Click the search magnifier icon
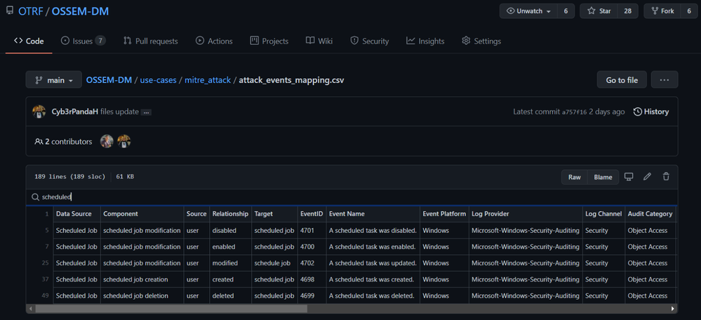 coord(35,197)
